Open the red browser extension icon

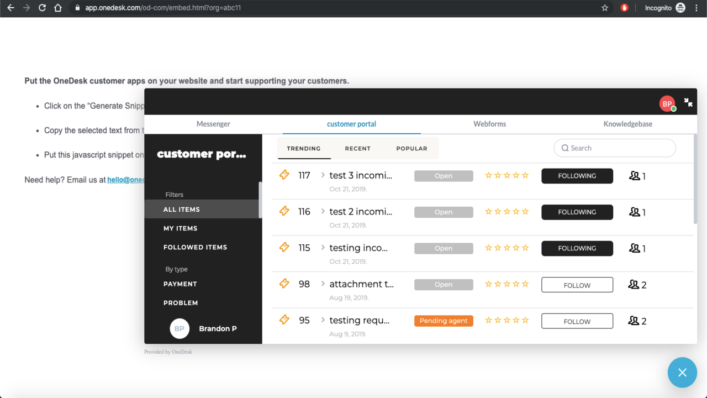point(625,8)
